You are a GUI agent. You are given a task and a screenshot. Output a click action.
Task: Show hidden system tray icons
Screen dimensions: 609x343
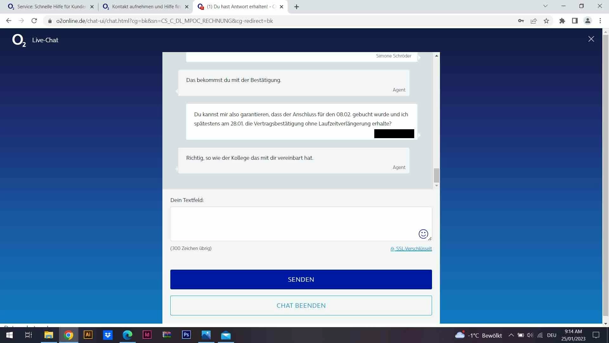coord(511,335)
